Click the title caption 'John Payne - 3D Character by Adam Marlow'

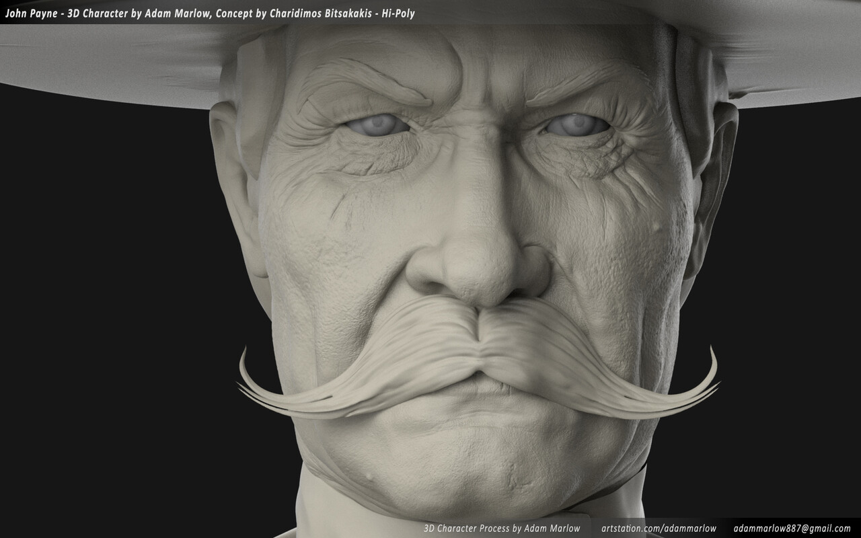tap(108, 13)
